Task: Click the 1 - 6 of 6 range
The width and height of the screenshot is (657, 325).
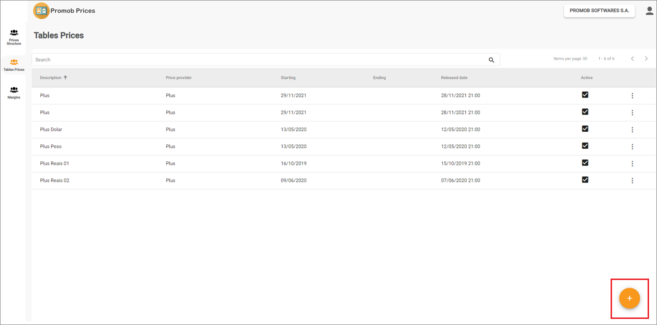Action: [x=606, y=59]
